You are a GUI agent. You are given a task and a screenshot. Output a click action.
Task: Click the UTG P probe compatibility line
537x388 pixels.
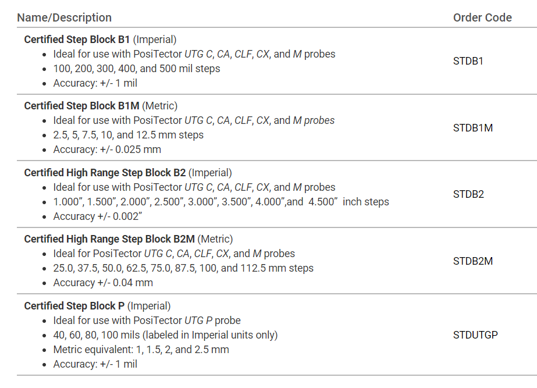tap(147, 321)
